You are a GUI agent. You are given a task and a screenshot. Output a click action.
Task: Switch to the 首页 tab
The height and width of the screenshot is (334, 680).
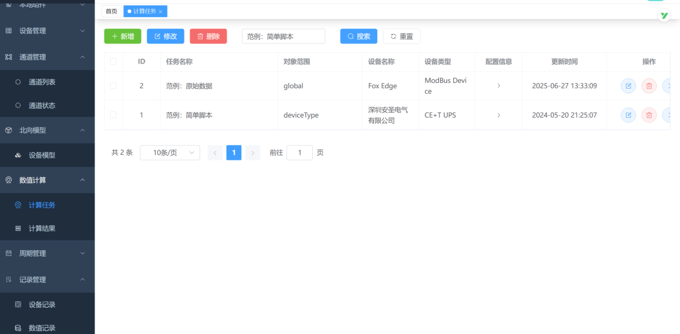click(111, 11)
